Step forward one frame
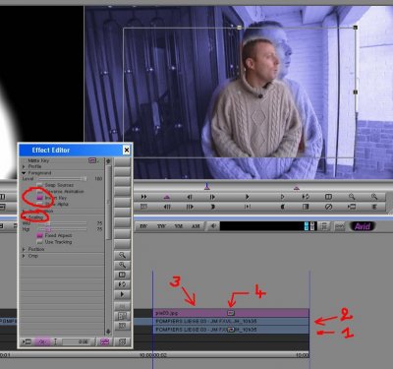393x369 pixels. (212, 197)
